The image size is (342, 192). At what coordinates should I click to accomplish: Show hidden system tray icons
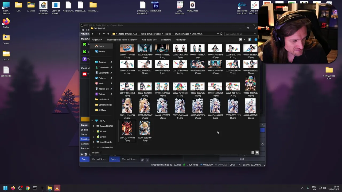coord(302,188)
